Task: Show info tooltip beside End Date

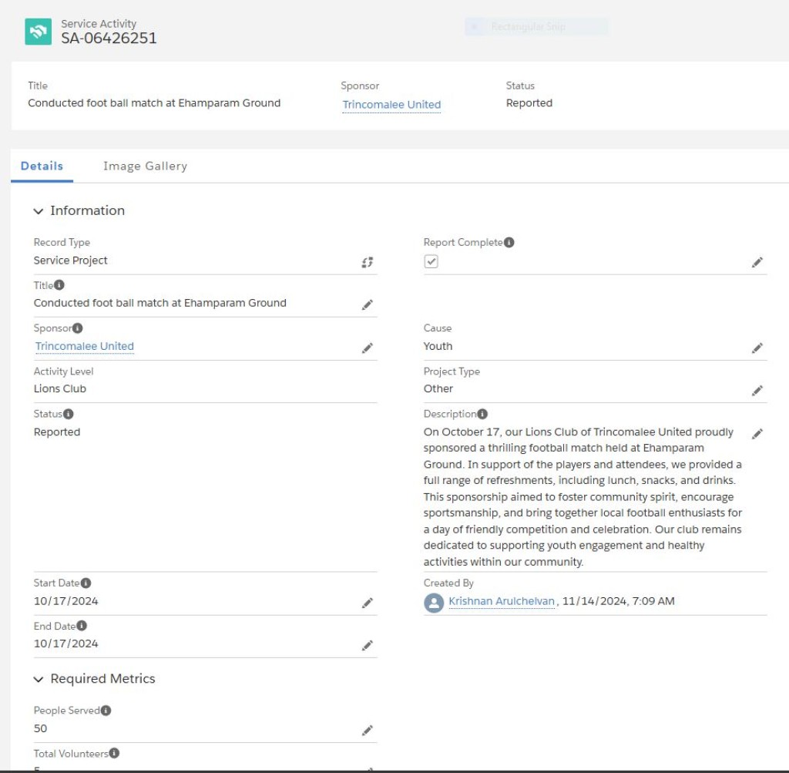Action: 82,626
